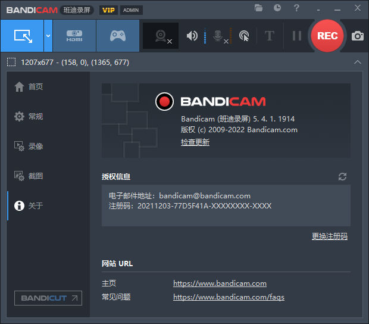Screen dimensions: 369x324
Task: Switch to HDMI device recording mode
Action: click(74, 36)
